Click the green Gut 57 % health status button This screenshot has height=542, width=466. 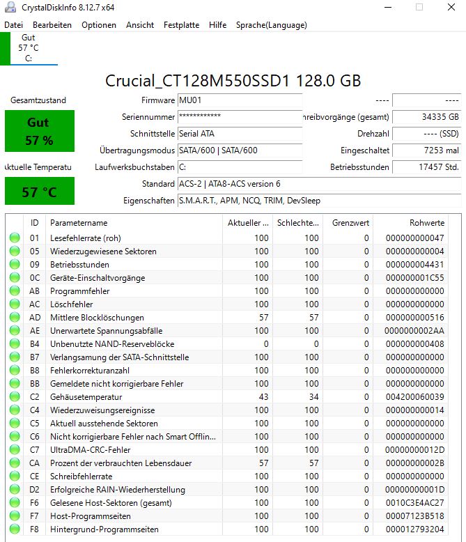pyautogui.click(x=40, y=131)
